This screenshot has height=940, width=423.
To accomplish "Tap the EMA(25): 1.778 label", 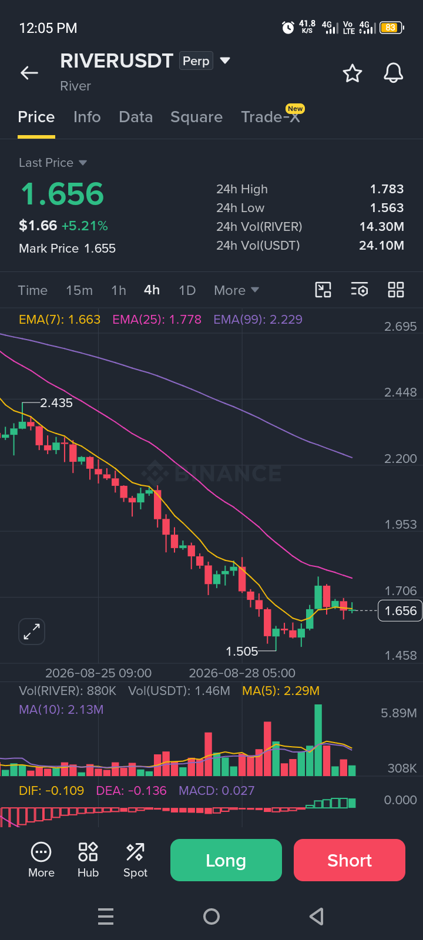I will (x=157, y=320).
